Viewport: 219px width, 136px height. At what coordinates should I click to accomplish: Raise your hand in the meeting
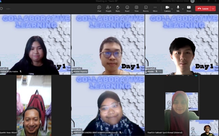(x=118, y=9)
